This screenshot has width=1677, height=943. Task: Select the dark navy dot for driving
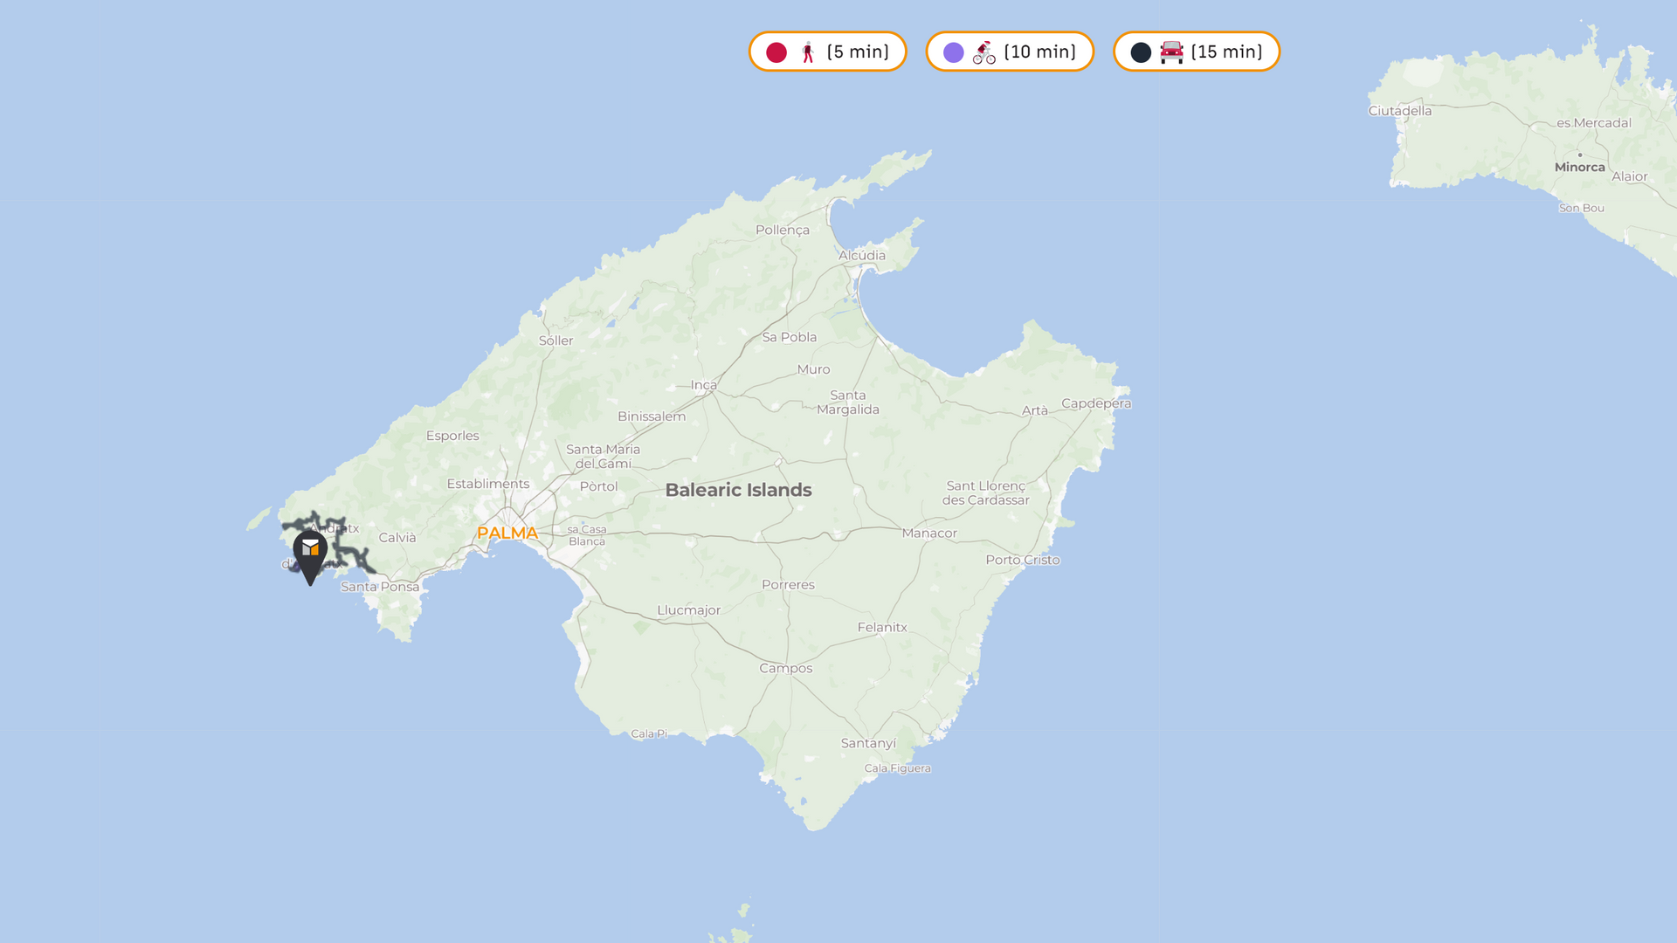1141,52
